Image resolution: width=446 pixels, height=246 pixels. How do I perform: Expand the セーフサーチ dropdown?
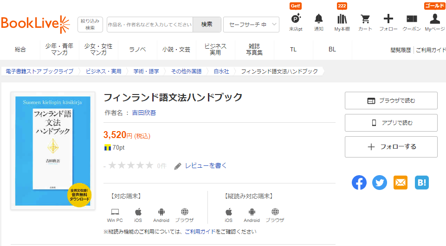(x=251, y=25)
